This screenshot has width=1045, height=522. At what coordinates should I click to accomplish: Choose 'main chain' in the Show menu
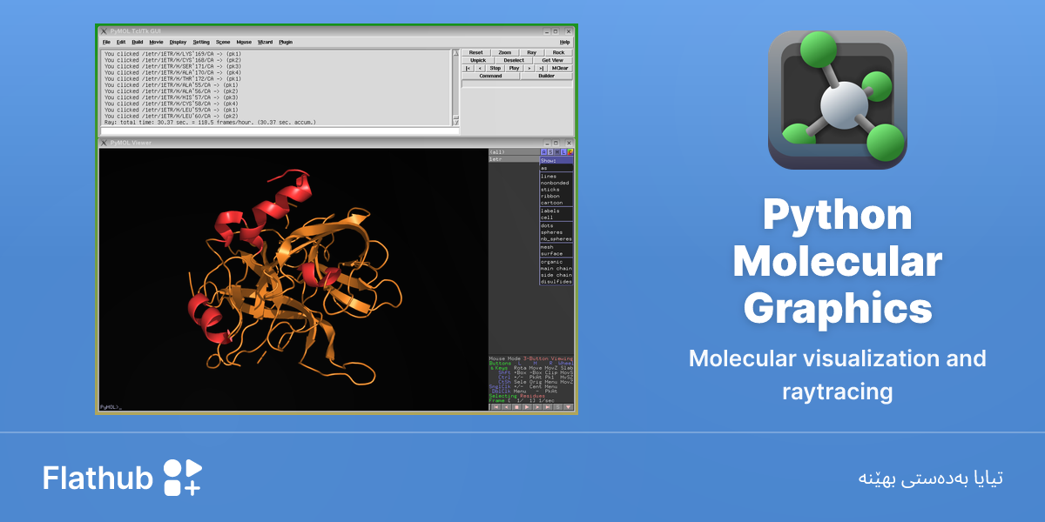[x=556, y=268]
